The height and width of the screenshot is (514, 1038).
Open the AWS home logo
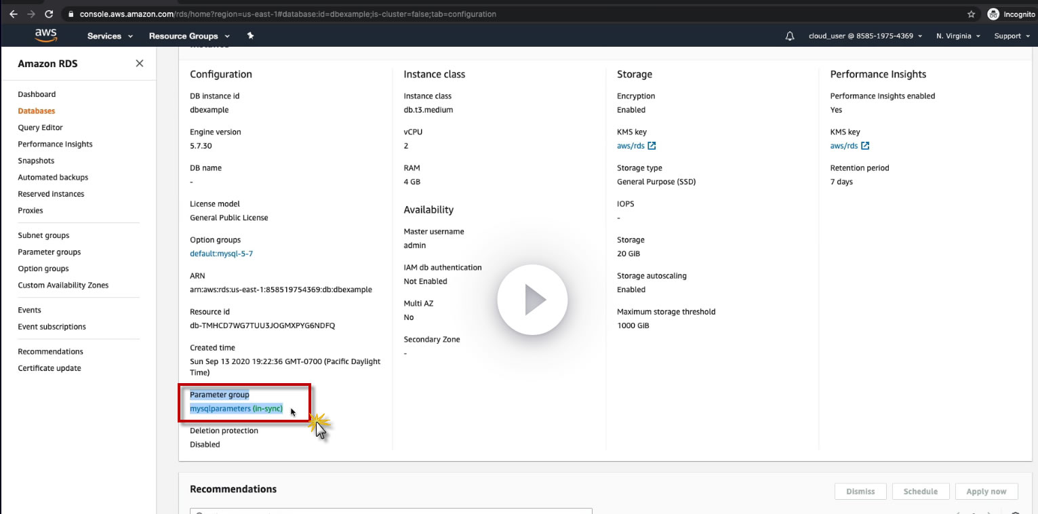click(x=46, y=36)
